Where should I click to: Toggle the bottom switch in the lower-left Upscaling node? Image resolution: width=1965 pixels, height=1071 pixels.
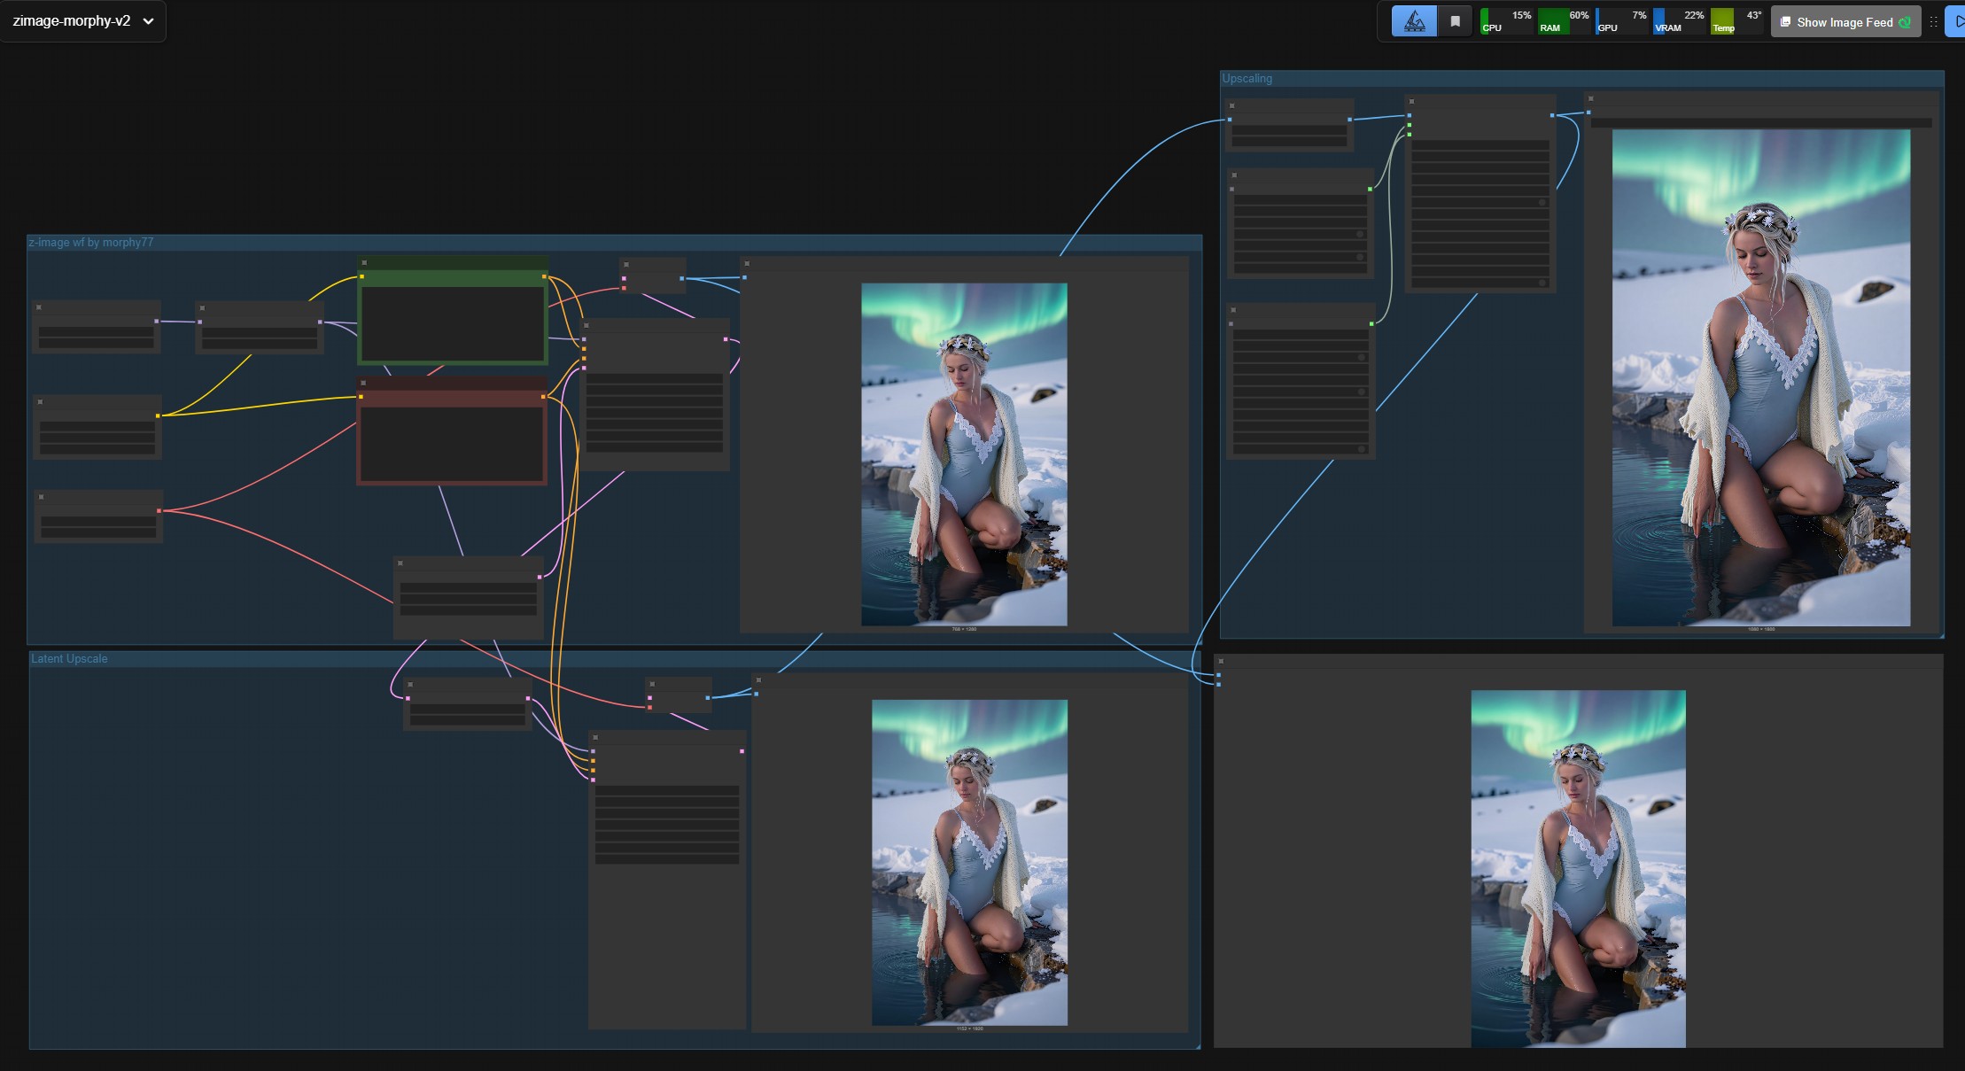(x=1361, y=449)
